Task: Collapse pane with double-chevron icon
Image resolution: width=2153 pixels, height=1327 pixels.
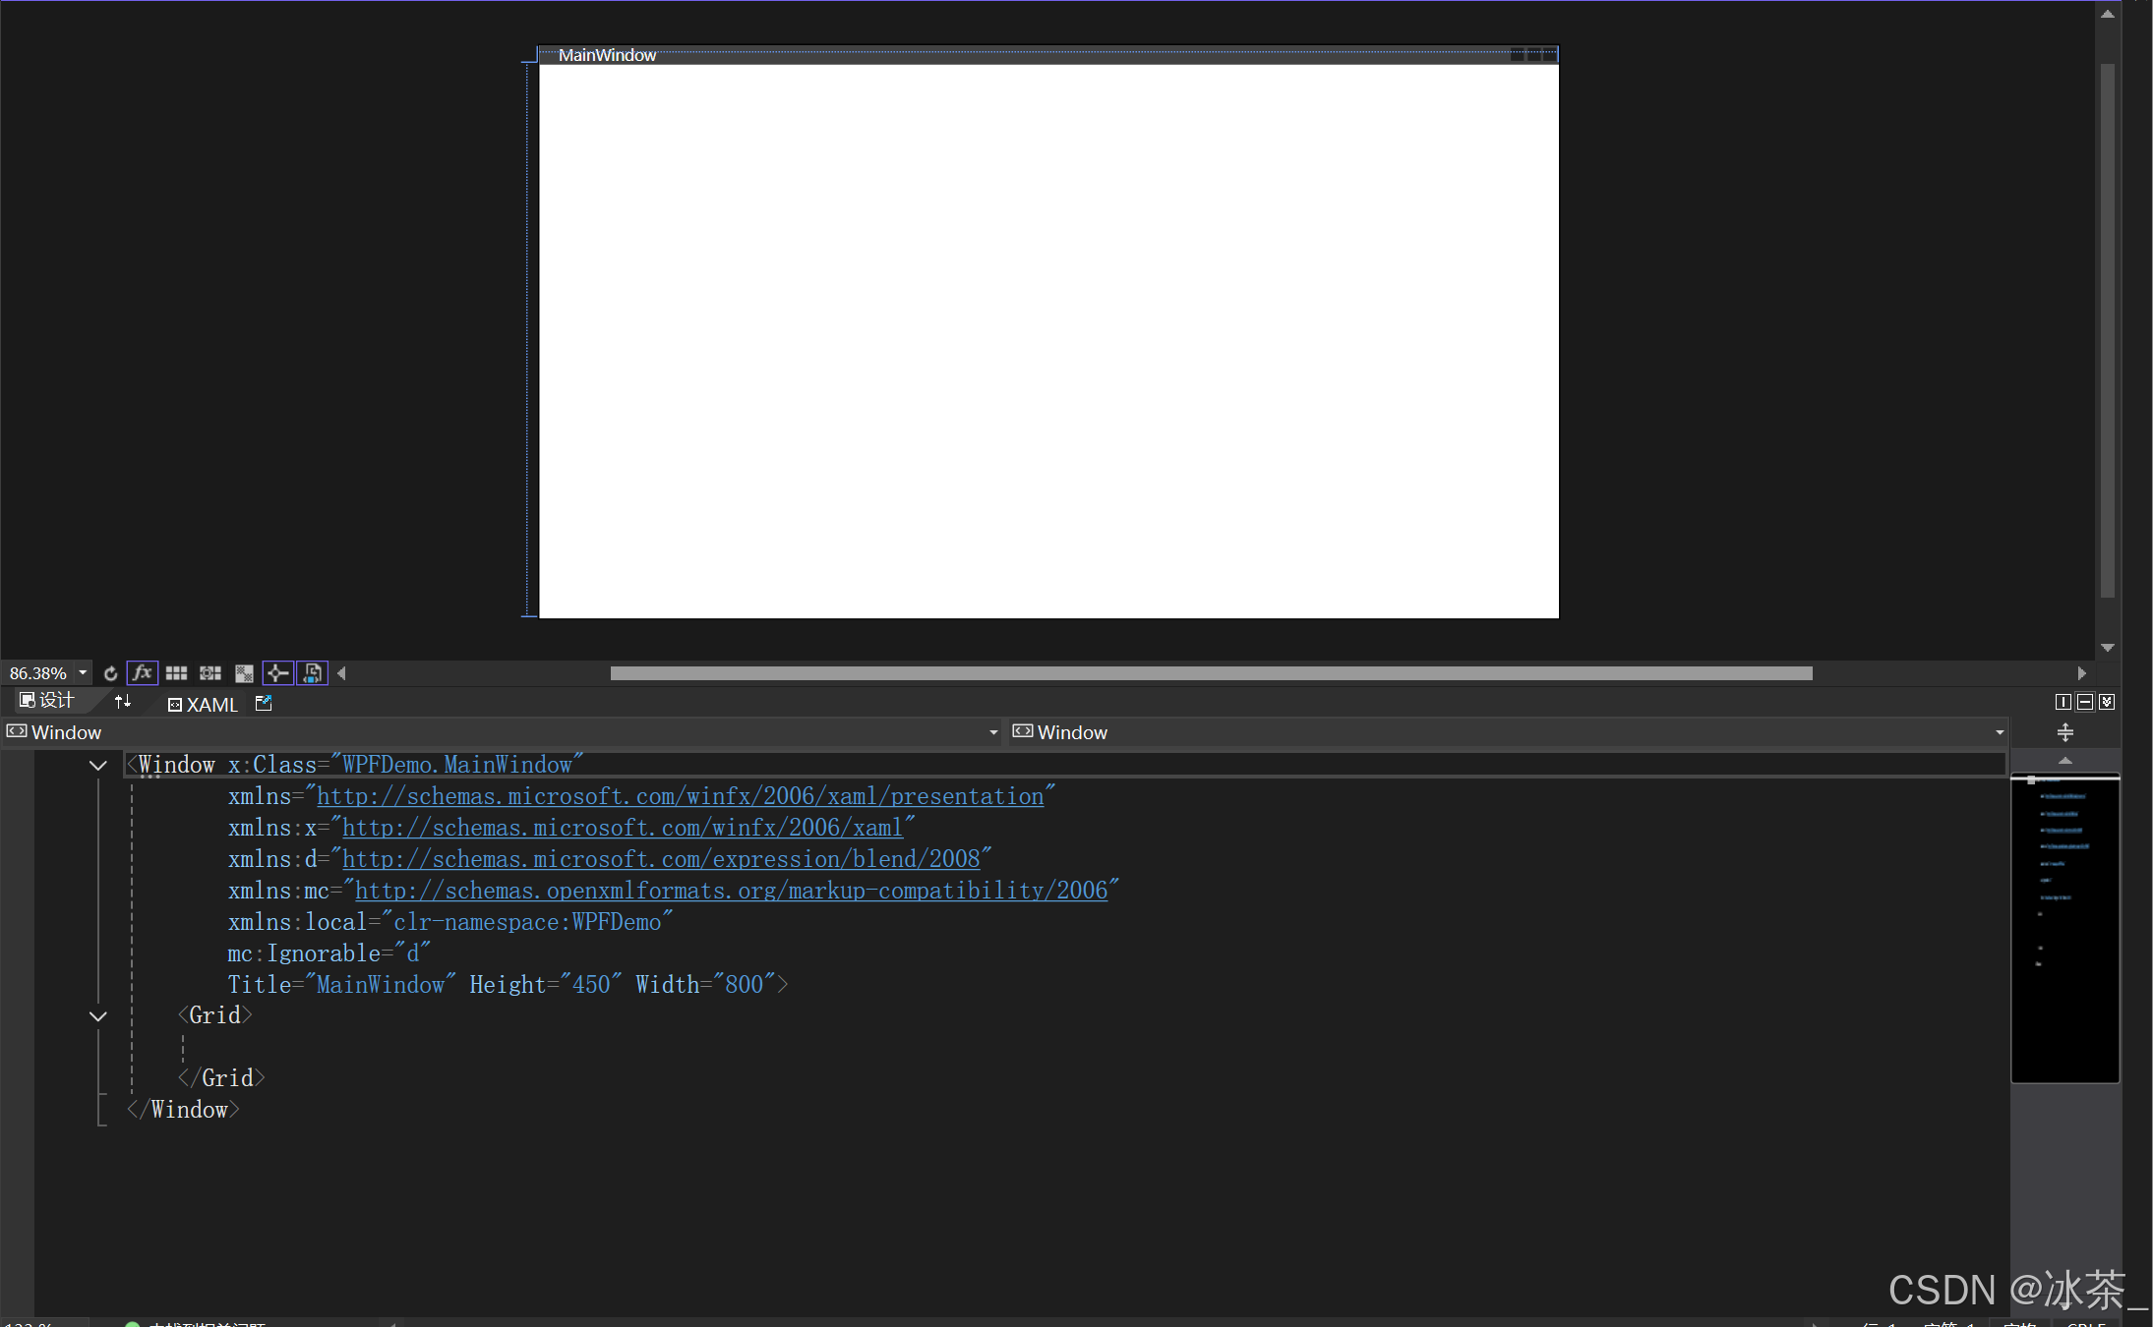Action: coord(2106,702)
